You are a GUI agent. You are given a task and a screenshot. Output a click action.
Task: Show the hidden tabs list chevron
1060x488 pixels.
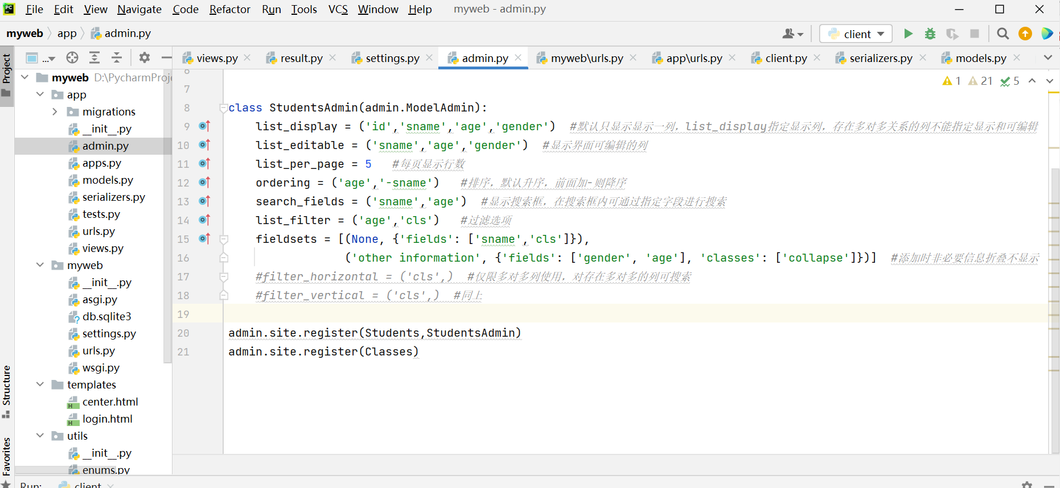[x=1047, y=57]
